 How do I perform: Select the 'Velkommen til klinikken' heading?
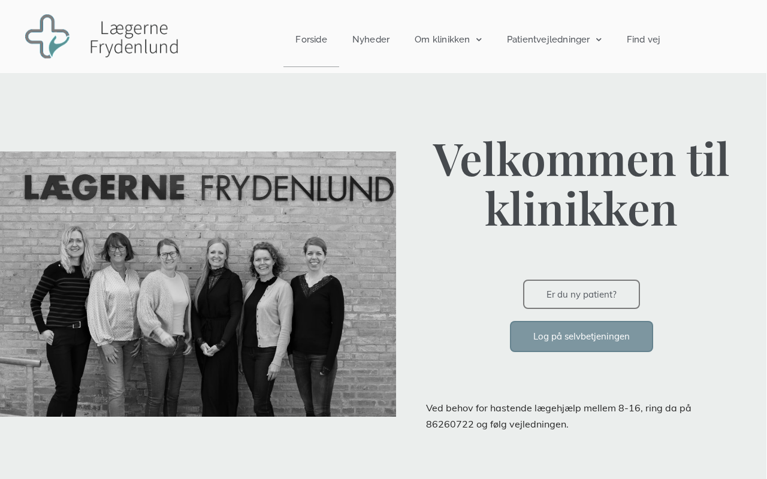581,184
